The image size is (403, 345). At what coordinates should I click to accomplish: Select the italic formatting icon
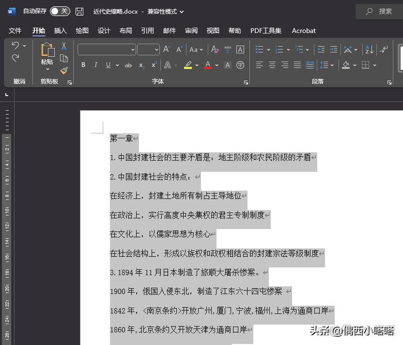(96, 65)
